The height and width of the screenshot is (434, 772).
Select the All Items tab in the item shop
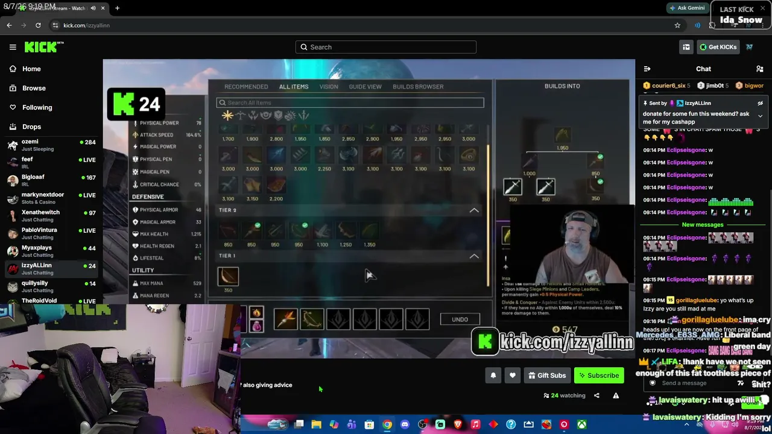tap(294, 87)
